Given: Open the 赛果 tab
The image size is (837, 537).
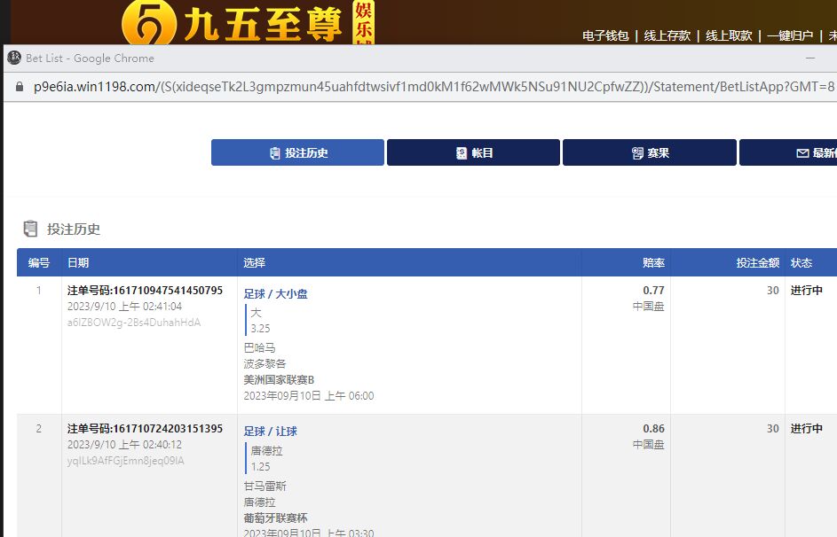Looking at the screenshot, I should [x=649, y=152].
